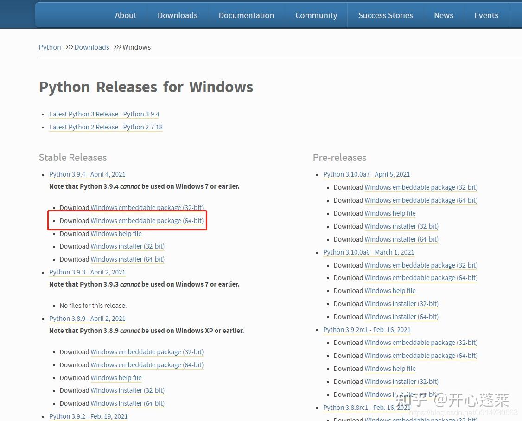Download Windows embeddable package (32-bit) for 3.9.2rc1

pos(421,343)
